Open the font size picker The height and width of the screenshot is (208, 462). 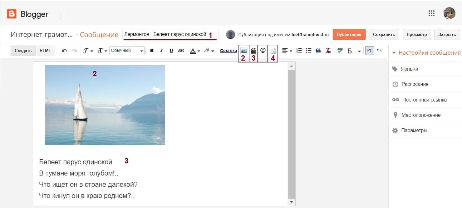tap(102, 51)
